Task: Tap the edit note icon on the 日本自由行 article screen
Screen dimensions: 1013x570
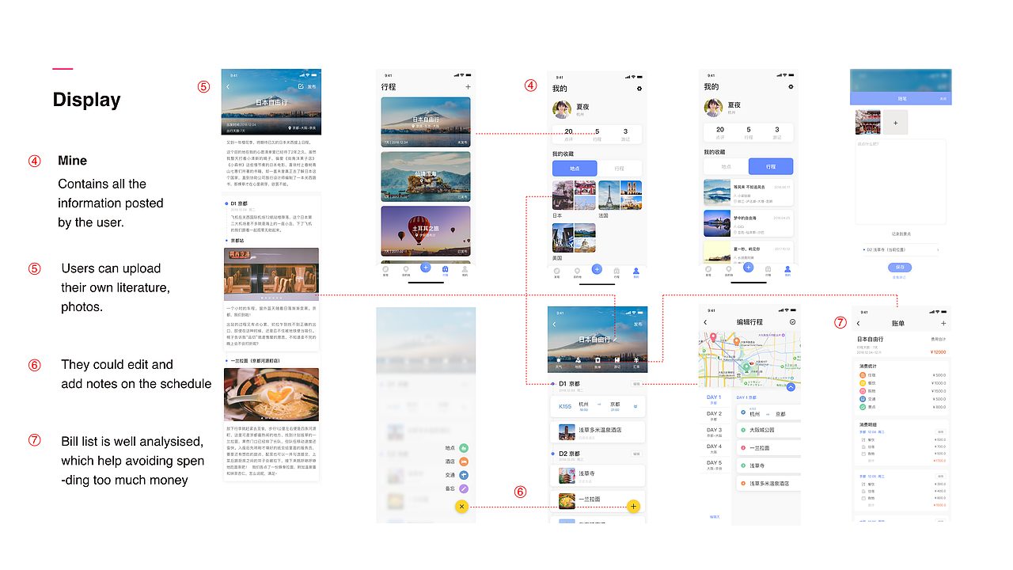Action: click(301, 86)
